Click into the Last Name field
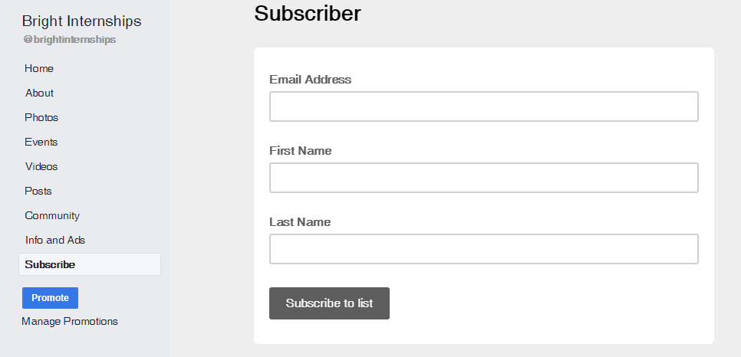Image resolution: width=741 pixels, height=357 pixels. tap(483, 249)
